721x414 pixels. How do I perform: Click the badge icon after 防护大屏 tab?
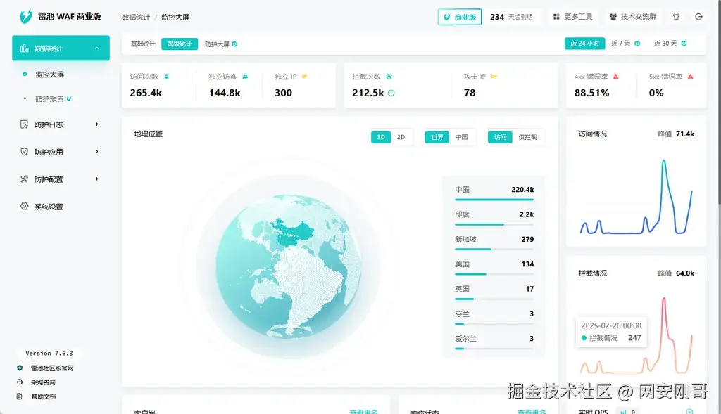click(234, 44)
